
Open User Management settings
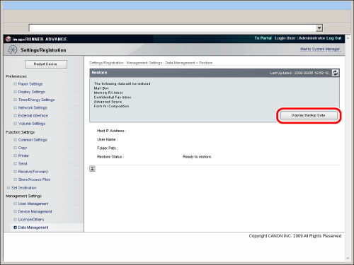tap(33, 204)
